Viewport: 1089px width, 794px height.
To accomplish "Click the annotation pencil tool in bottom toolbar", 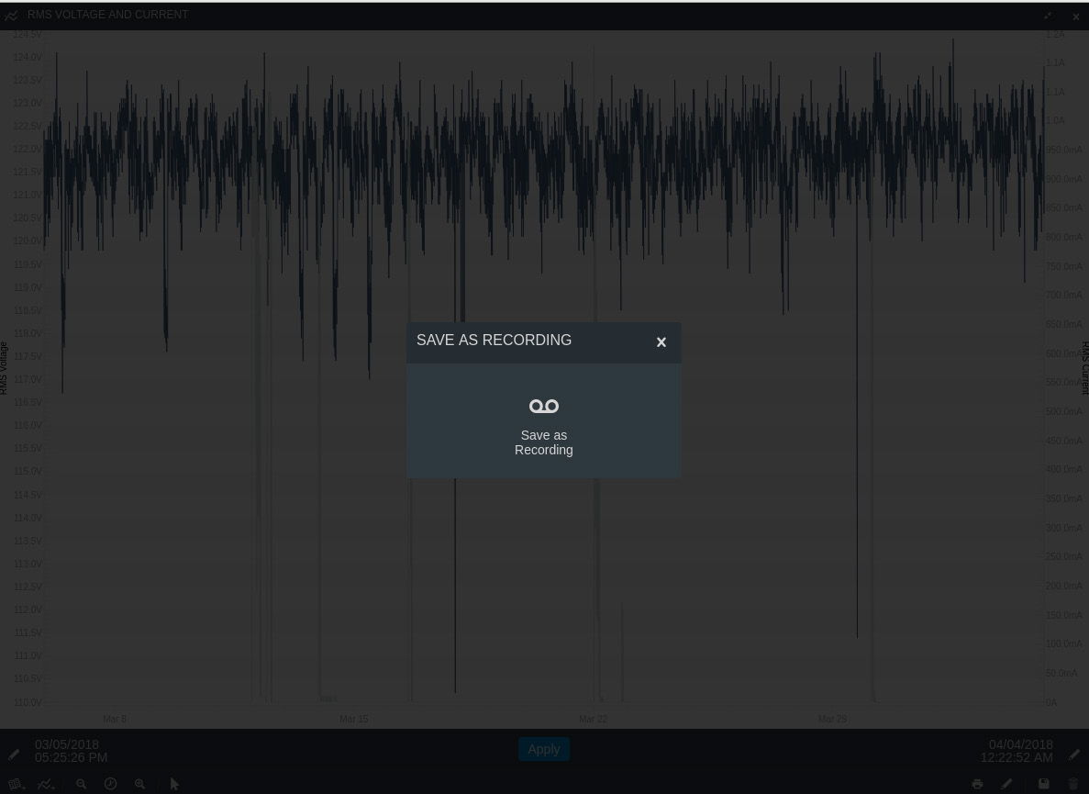I will tap(1007, 784).
